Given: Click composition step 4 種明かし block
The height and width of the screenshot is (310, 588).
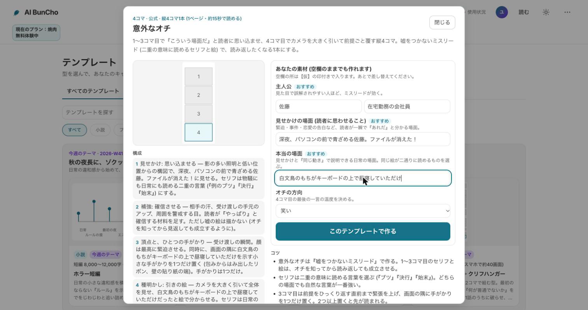Looking at the screenshot, I should click(198, 292).
